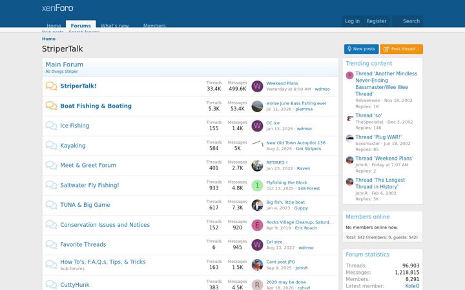Click the green 1 avatar for 148 Forest
Screen dimensions: 465x290
click(x=257, y=186)
